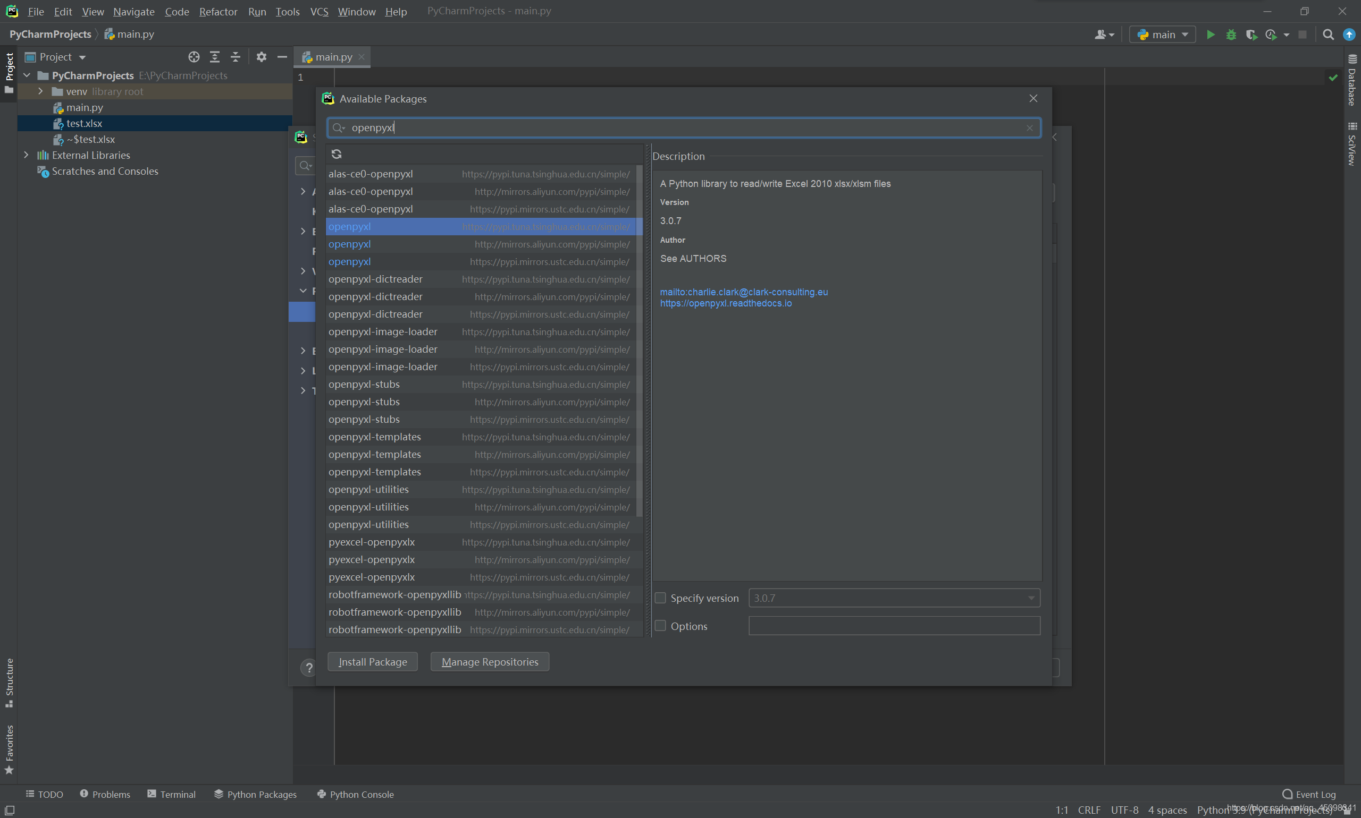Open the Tools menu
Viewport: 1361px width, 818px height.
click(x=288, y=12)
